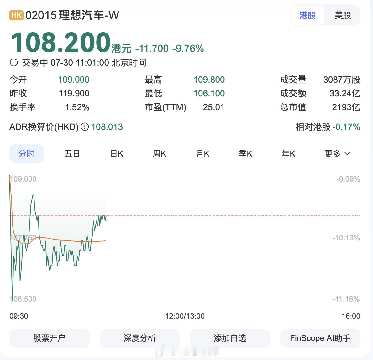
Task: Click the chart axis label 109.000
Action: tap(23, 179)
